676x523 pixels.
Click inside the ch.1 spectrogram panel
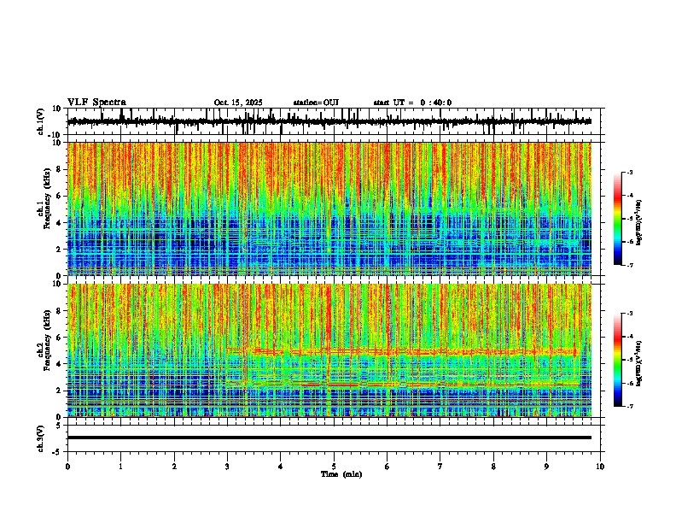[x=329, y=209]
